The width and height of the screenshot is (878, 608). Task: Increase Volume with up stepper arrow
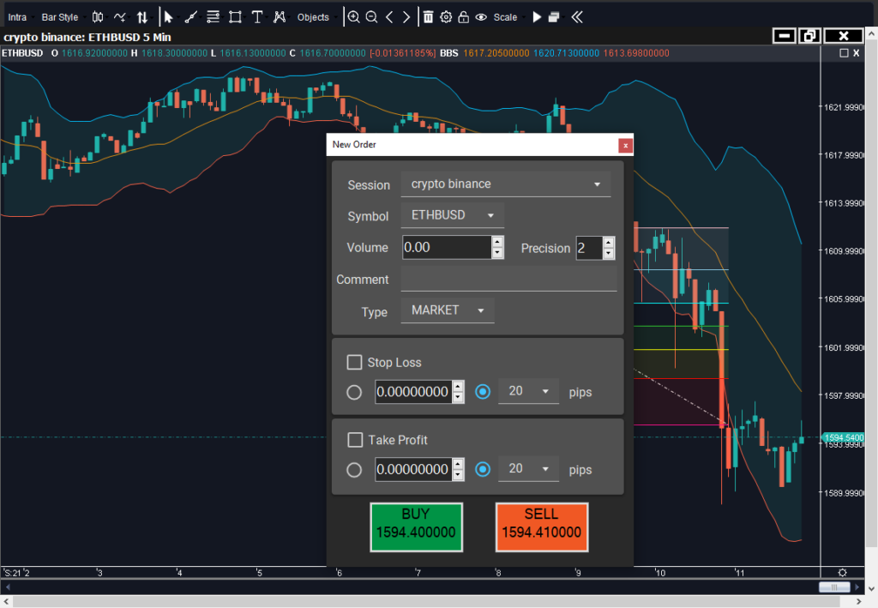click(x=497, y=241)
